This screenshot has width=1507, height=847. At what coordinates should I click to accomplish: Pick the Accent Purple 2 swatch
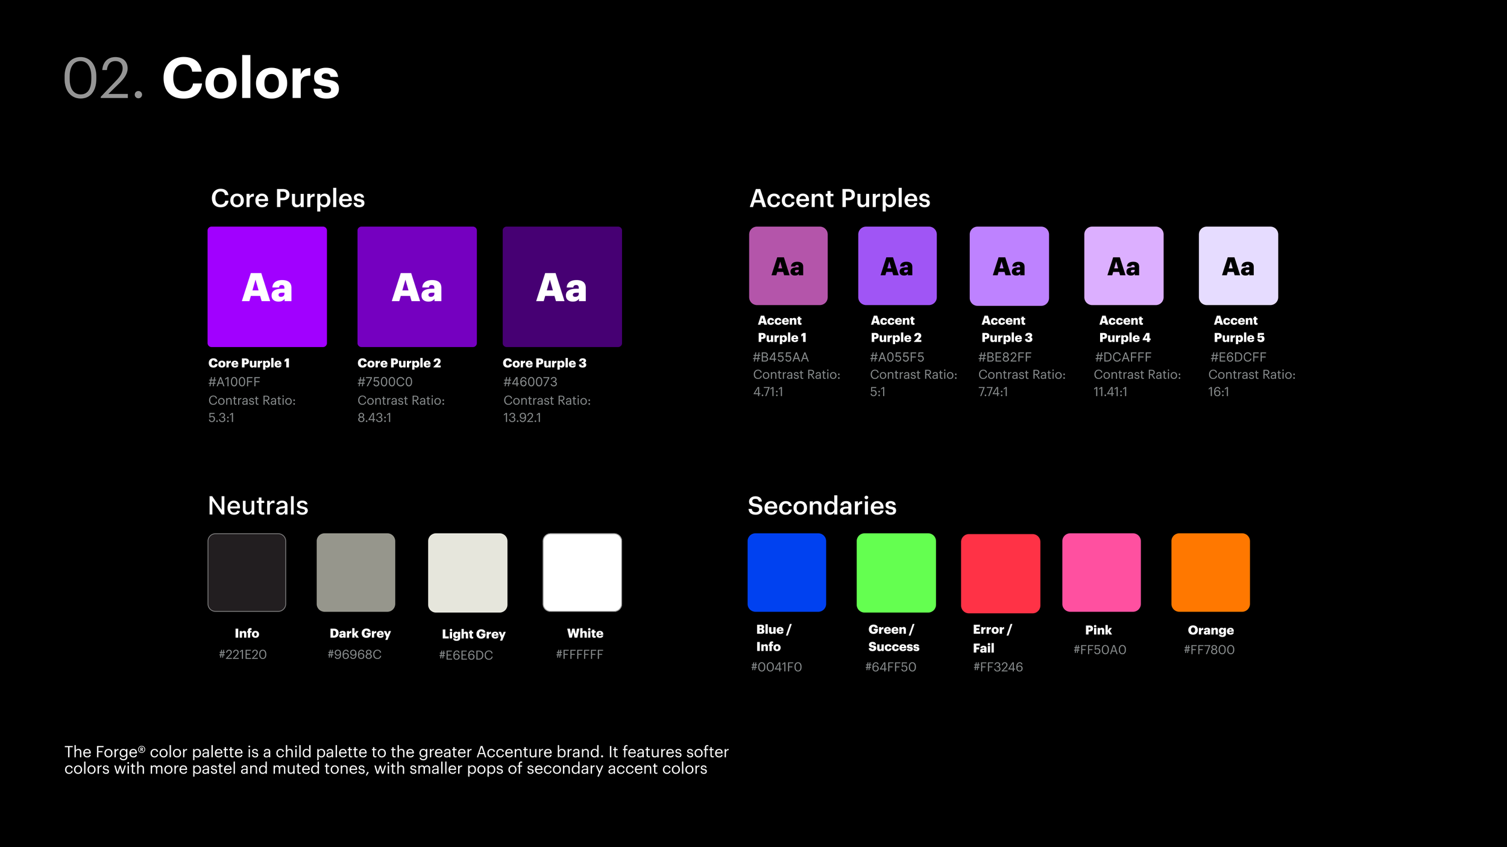[898, 266]
